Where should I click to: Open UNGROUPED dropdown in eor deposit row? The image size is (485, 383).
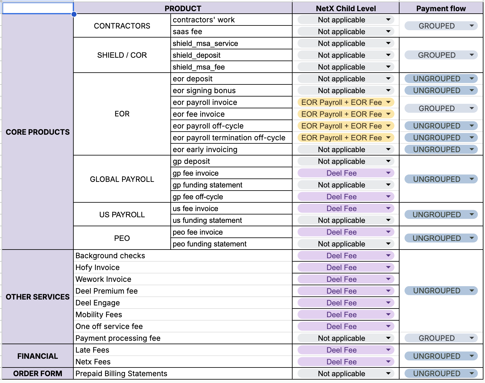pyautogui.click(x=472, y=79)
